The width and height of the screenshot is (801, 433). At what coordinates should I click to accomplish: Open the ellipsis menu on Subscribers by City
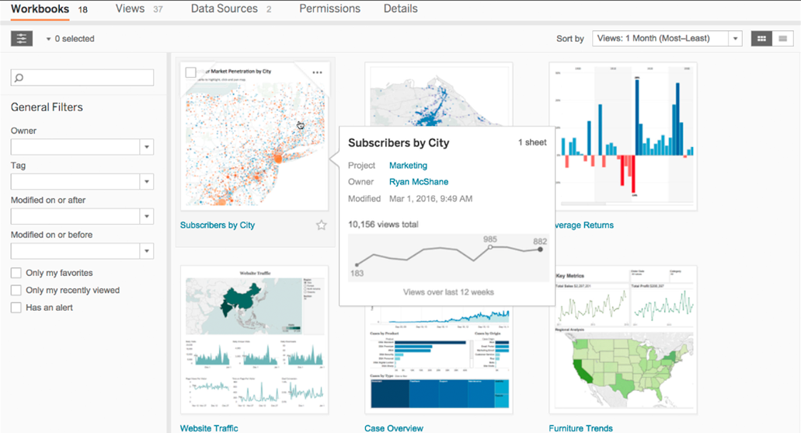(317, 72)
